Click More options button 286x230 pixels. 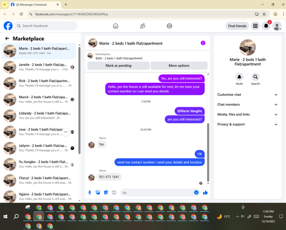pyautogui.click(x=179, y=66)
